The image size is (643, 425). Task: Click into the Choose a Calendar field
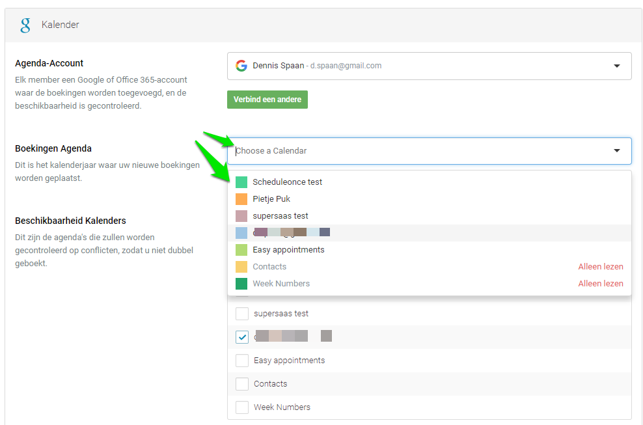pos(417,151)
